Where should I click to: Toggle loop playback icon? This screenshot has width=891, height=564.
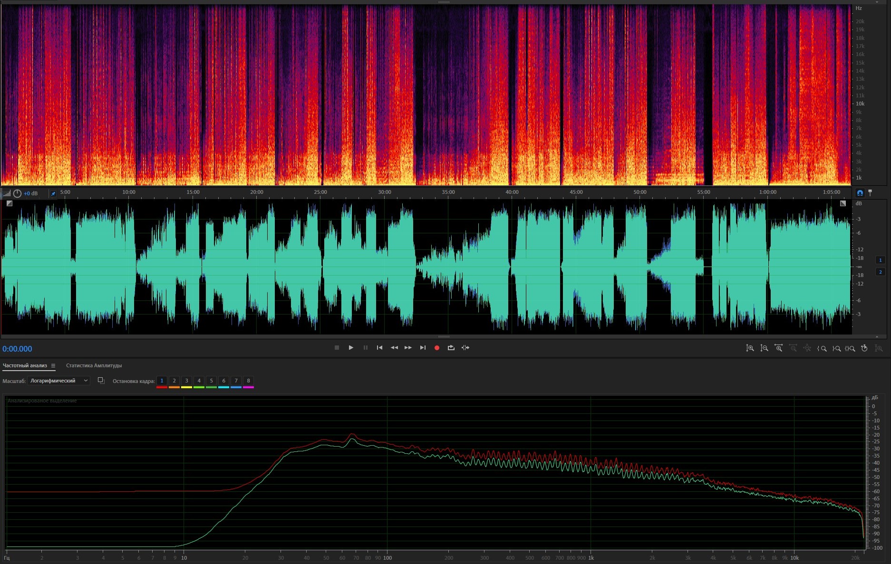(451, 348)
